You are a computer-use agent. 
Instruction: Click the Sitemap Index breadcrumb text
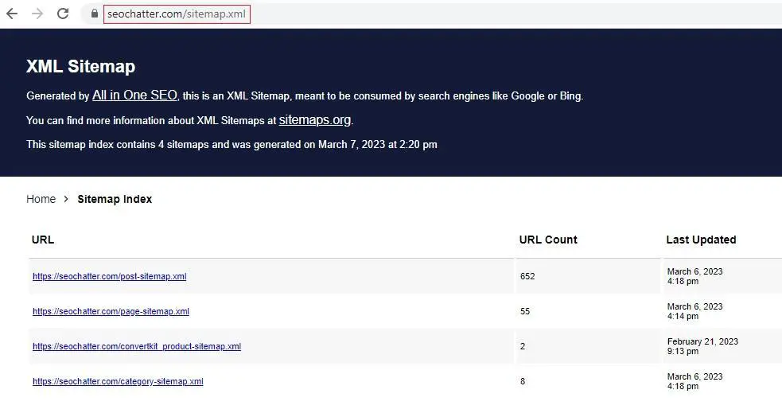[115, 199]
